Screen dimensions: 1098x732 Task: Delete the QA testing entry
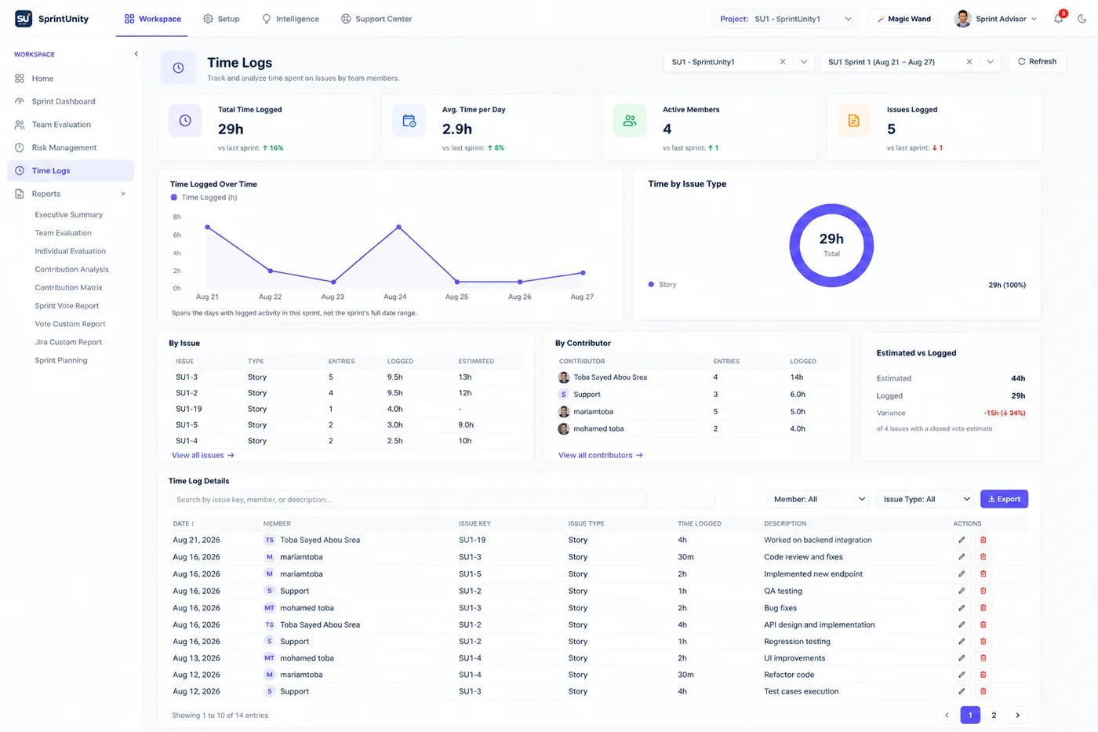click(983, 591)
